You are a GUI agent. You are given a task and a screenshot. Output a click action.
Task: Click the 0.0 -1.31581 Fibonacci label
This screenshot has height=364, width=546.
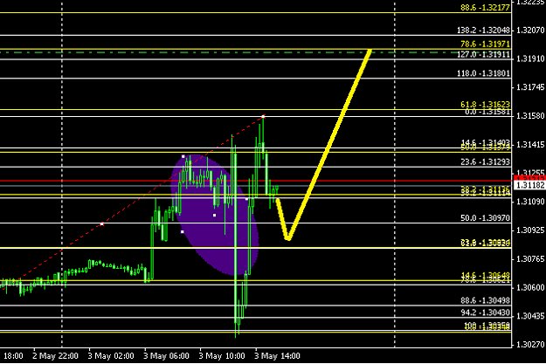(487, 112)
